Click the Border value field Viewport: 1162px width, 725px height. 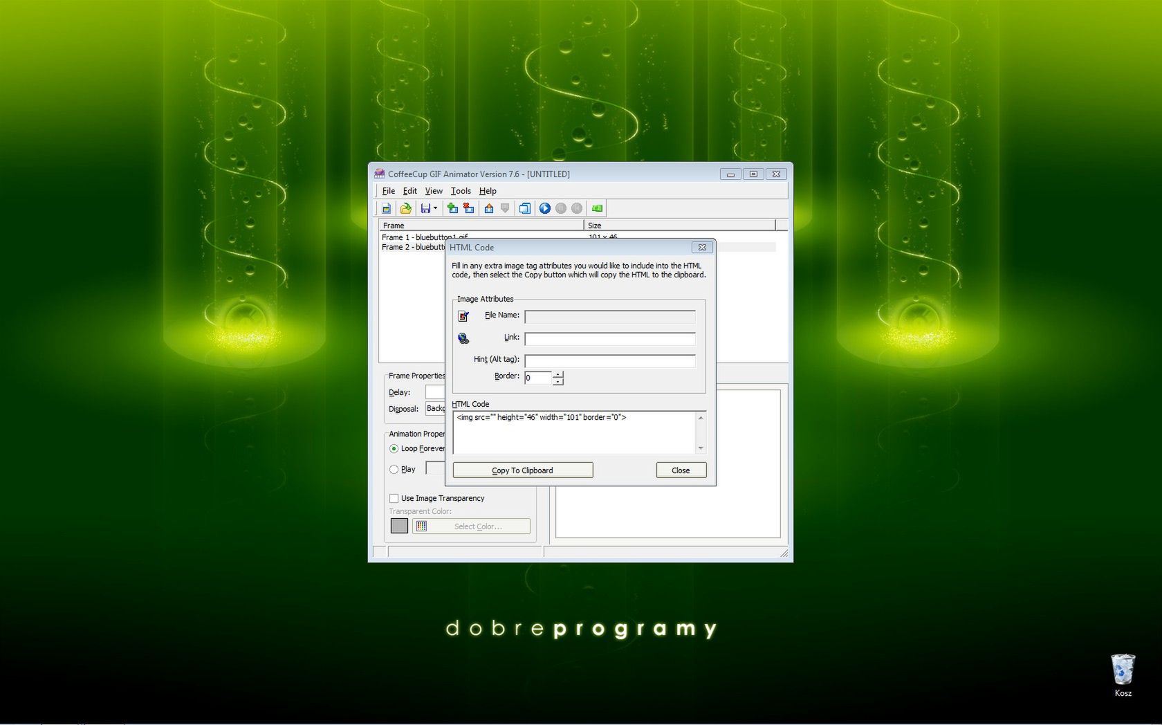[537, 378]
